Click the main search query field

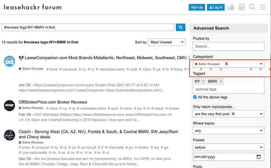tap(88, 27)
